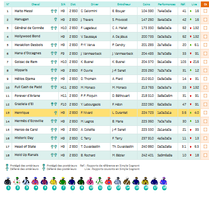
Task: Click horseshoe icons beside Haito Messi
Action: [x=54, y=11]
